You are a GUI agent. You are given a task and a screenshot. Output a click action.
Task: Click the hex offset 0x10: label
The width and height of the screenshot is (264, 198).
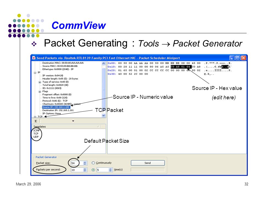click(112, 67)
